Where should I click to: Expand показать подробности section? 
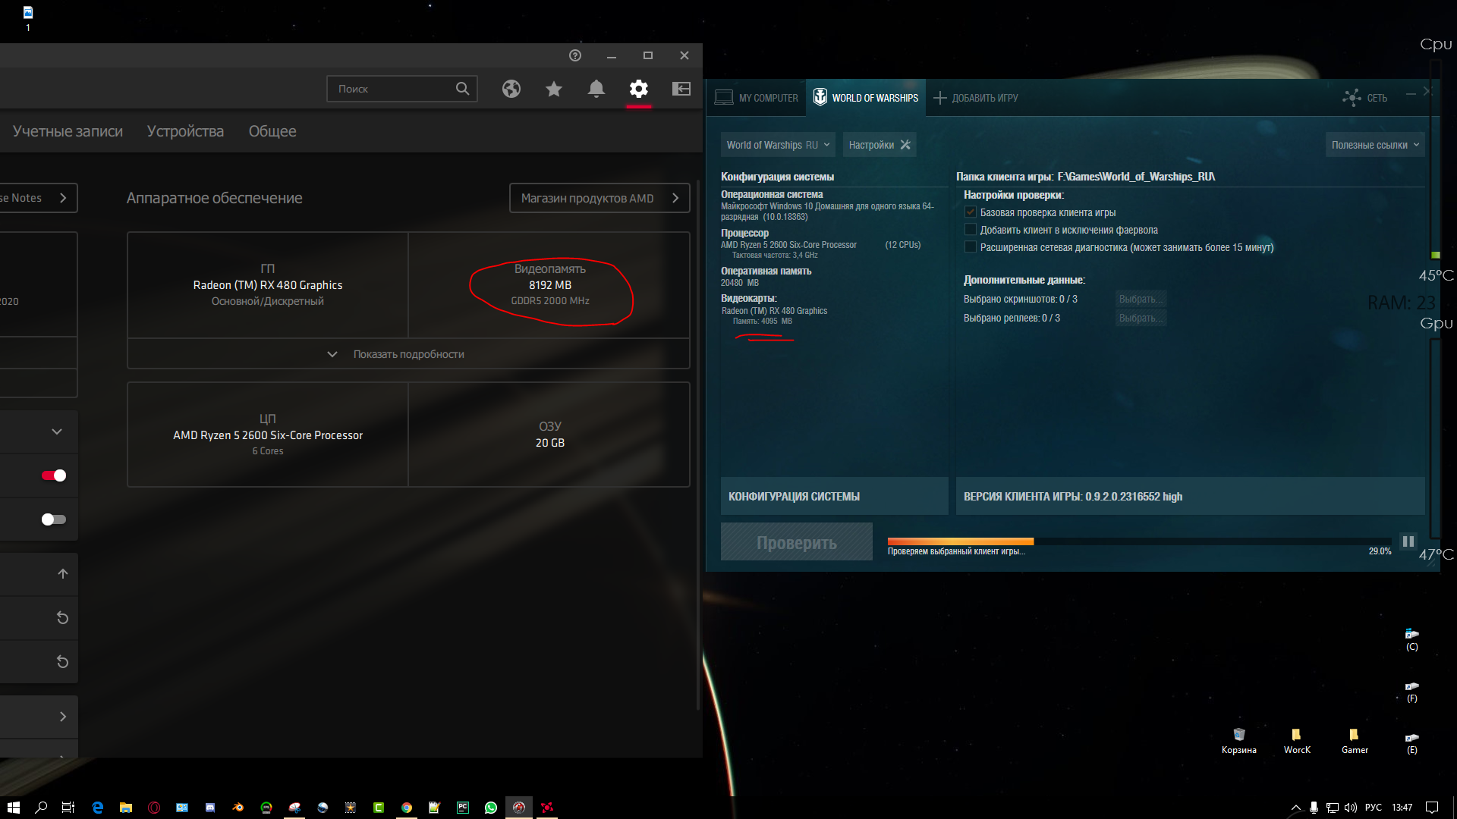coord(408,353)
